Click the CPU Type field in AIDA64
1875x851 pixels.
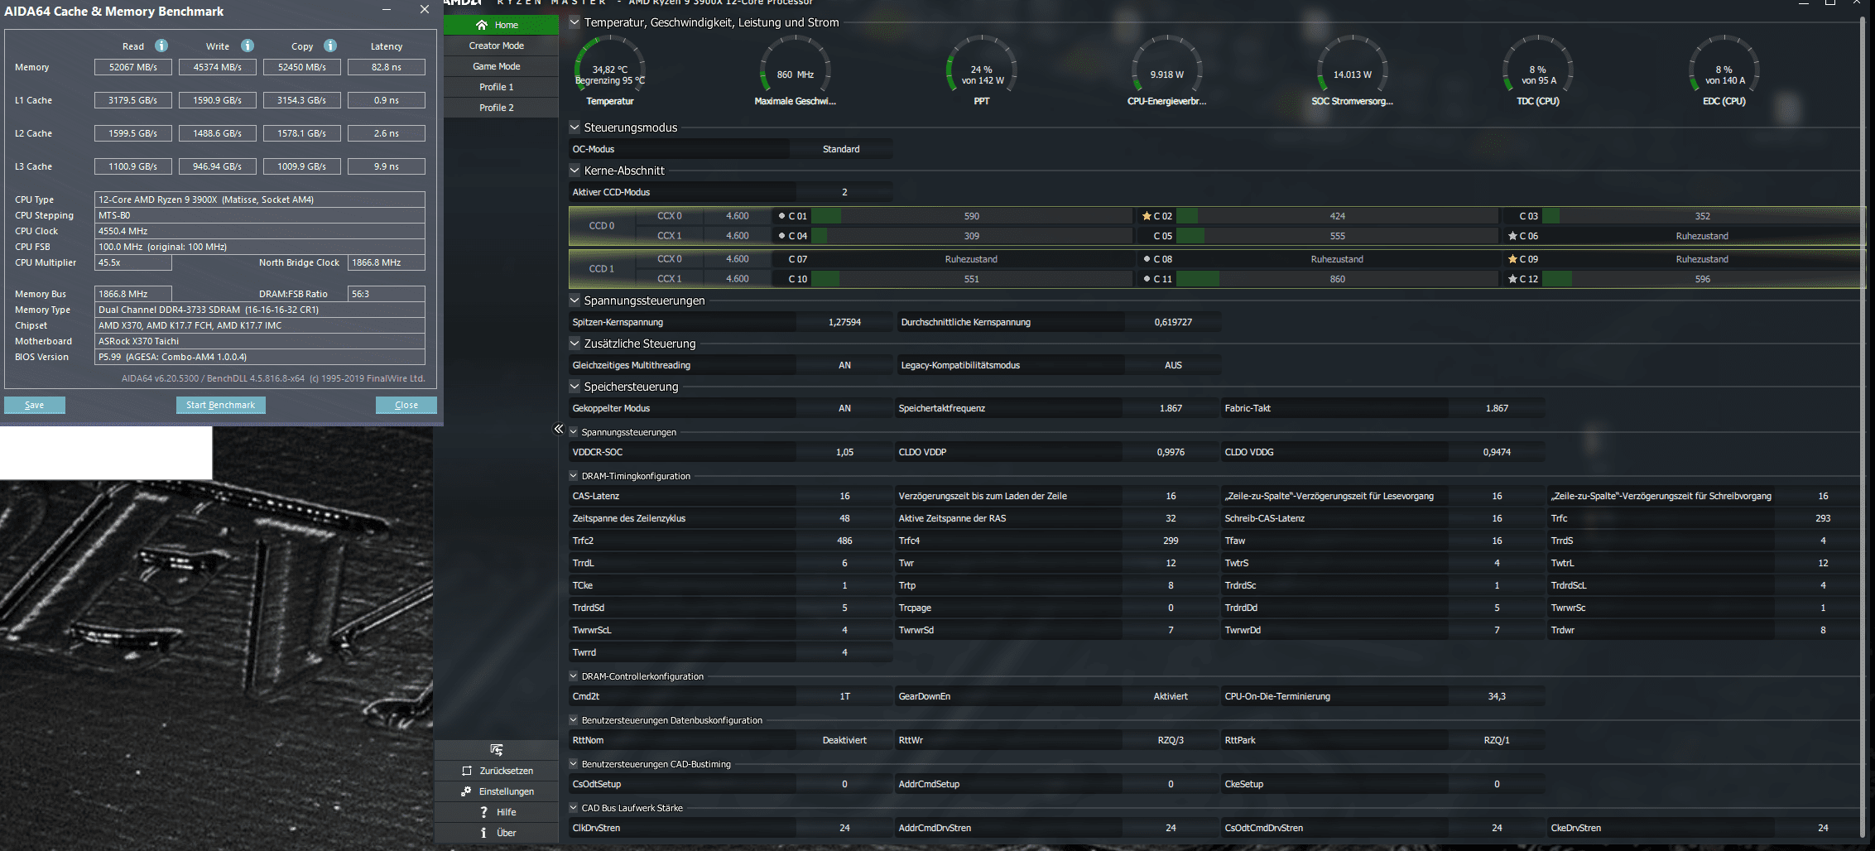pos(260,200)
